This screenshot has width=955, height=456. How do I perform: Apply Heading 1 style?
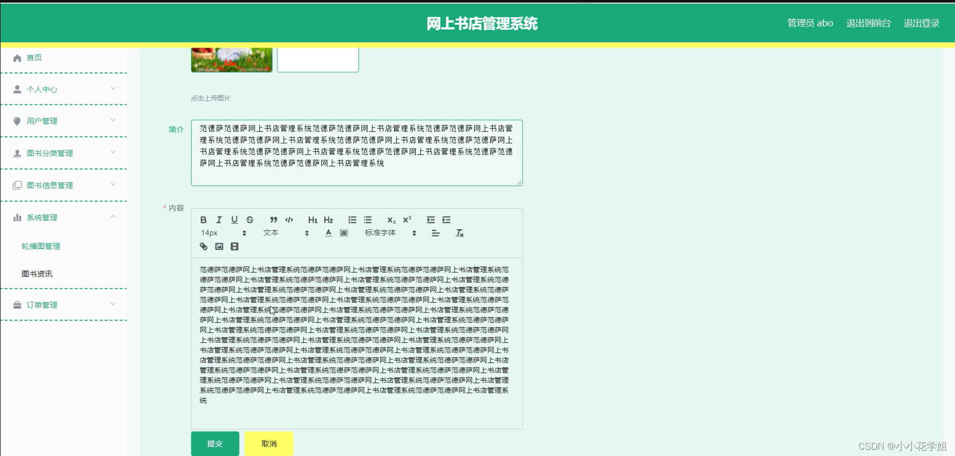point(312,220)
